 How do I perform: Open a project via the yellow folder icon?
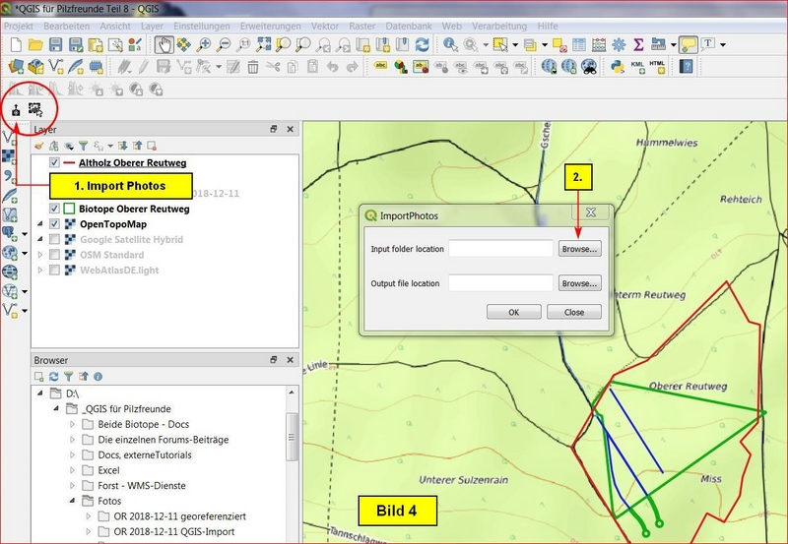pos(35,44)
